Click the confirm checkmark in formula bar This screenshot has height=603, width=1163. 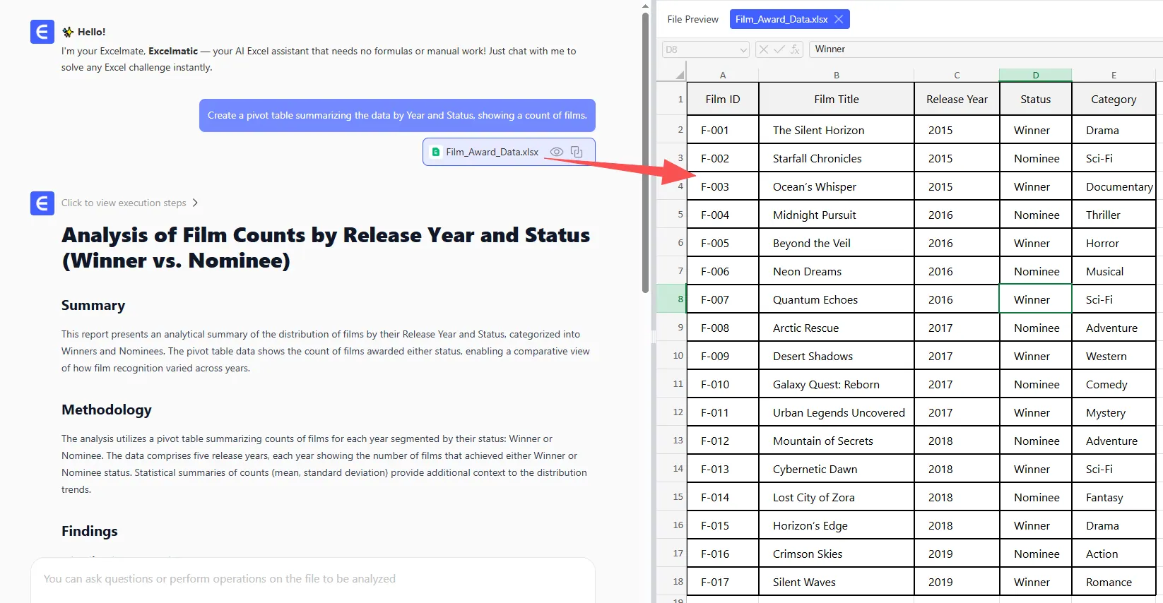(779, 49)
